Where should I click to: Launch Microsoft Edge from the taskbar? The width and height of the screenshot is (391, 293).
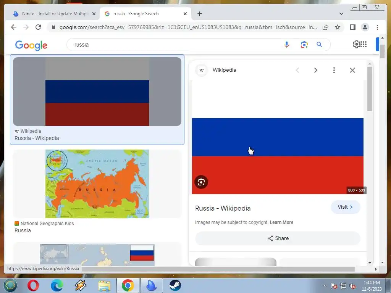(x=57, y=285)
